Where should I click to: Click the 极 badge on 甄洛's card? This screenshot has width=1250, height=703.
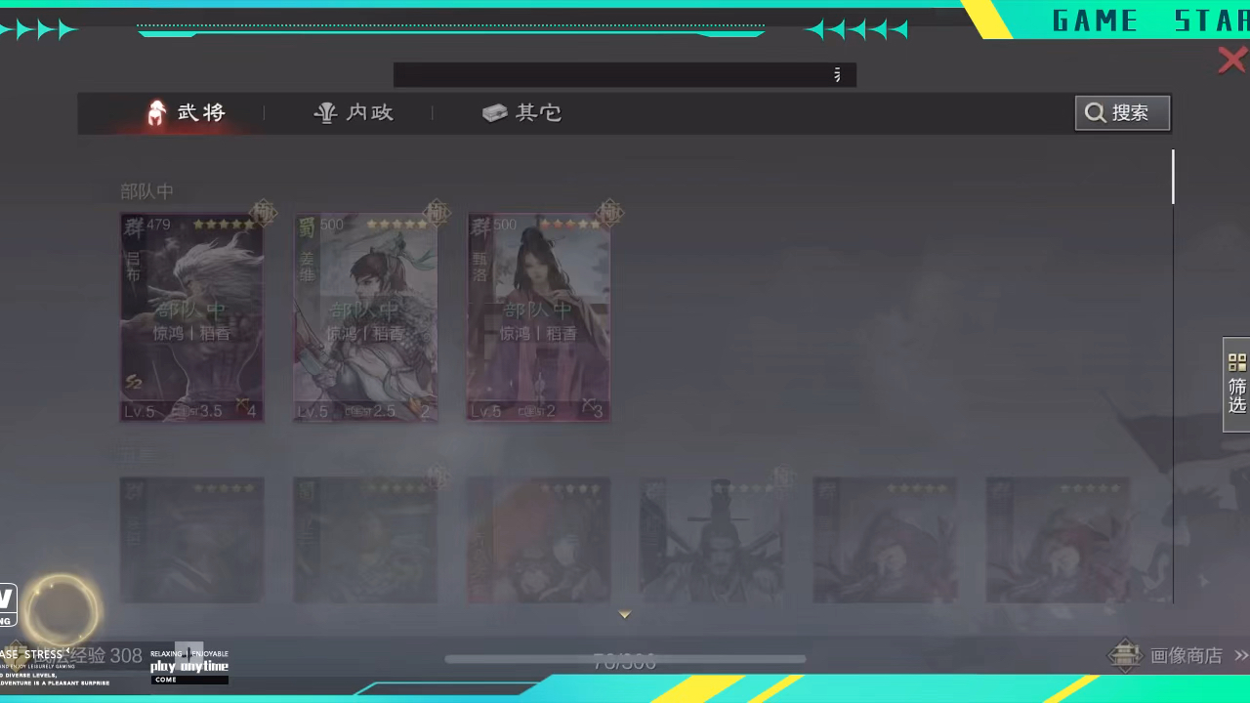pos(611,212)
